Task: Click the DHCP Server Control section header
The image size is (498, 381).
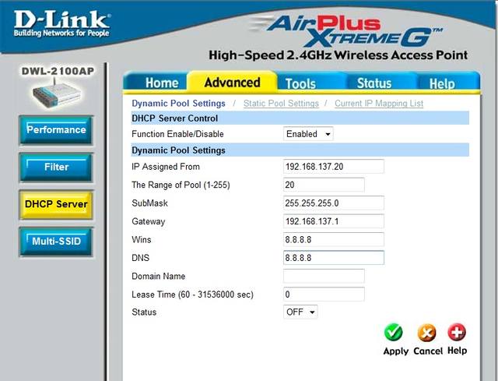Action: point(300,118)
